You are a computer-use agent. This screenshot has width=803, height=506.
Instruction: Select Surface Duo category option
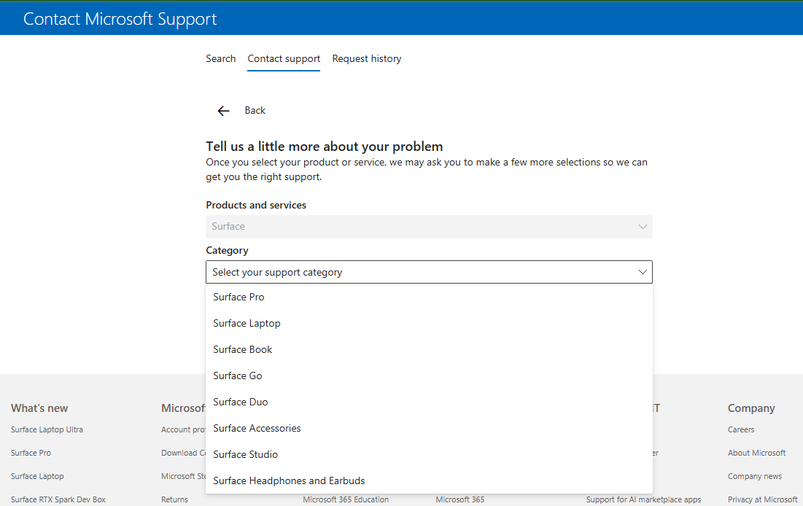[429, 402]
